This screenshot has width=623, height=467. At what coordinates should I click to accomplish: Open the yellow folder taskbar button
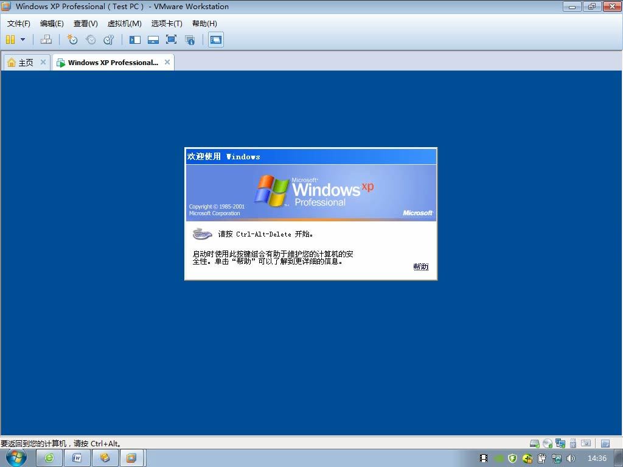[105, 458]
